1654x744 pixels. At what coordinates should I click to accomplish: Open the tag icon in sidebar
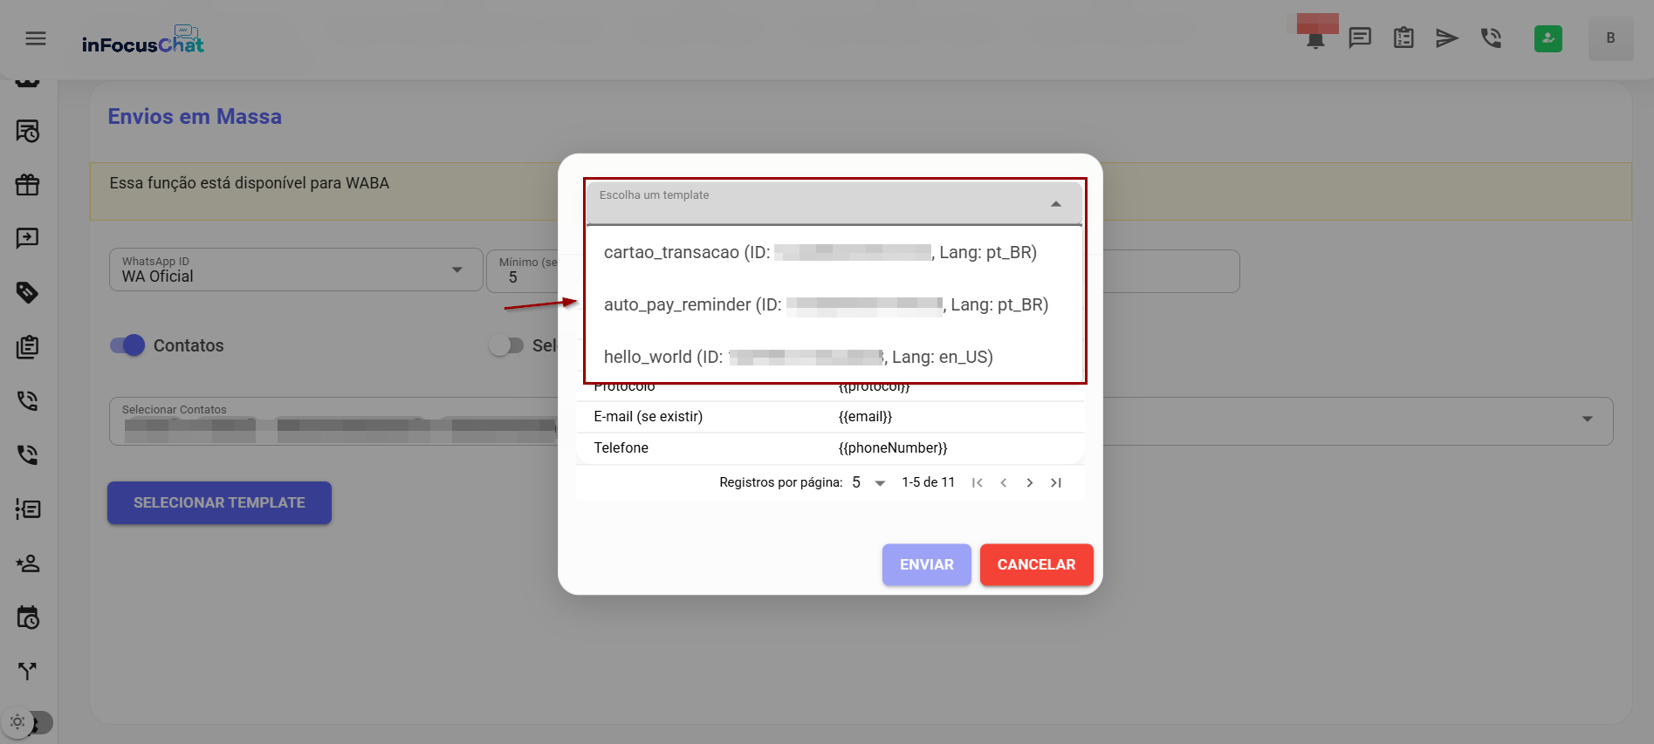(28, 293)
